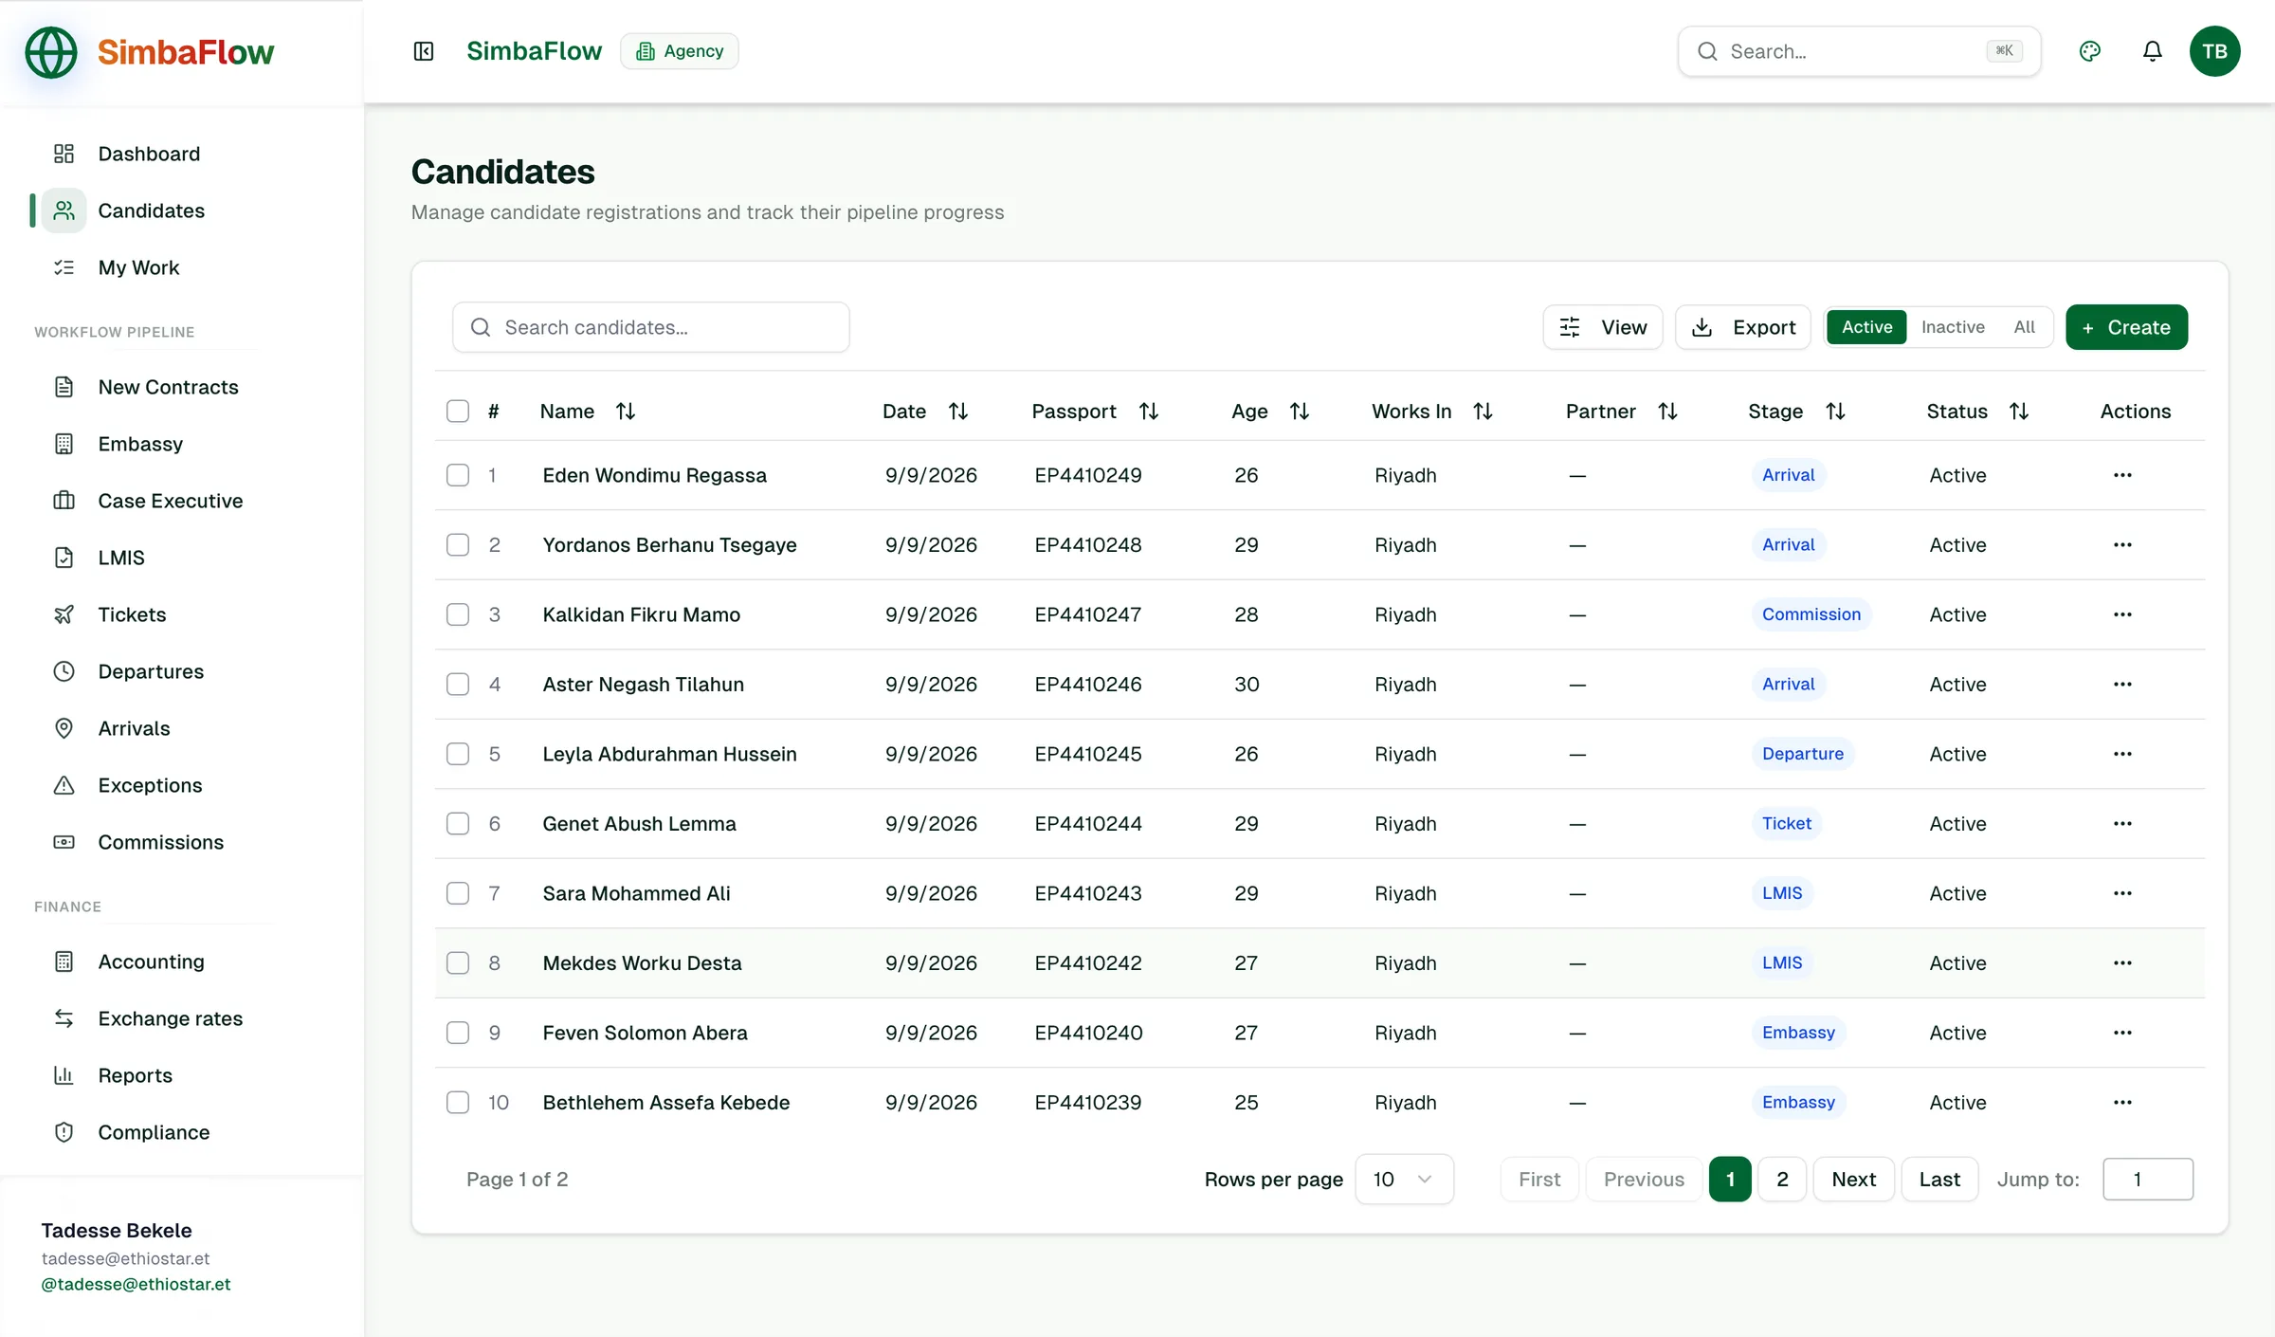
Task: Check the box for Kalkidan Fikru Mamo
Action: tap(458, 614)
